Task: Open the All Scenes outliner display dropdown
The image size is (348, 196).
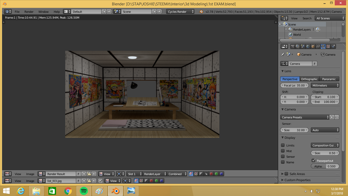Action: (330, 18)
